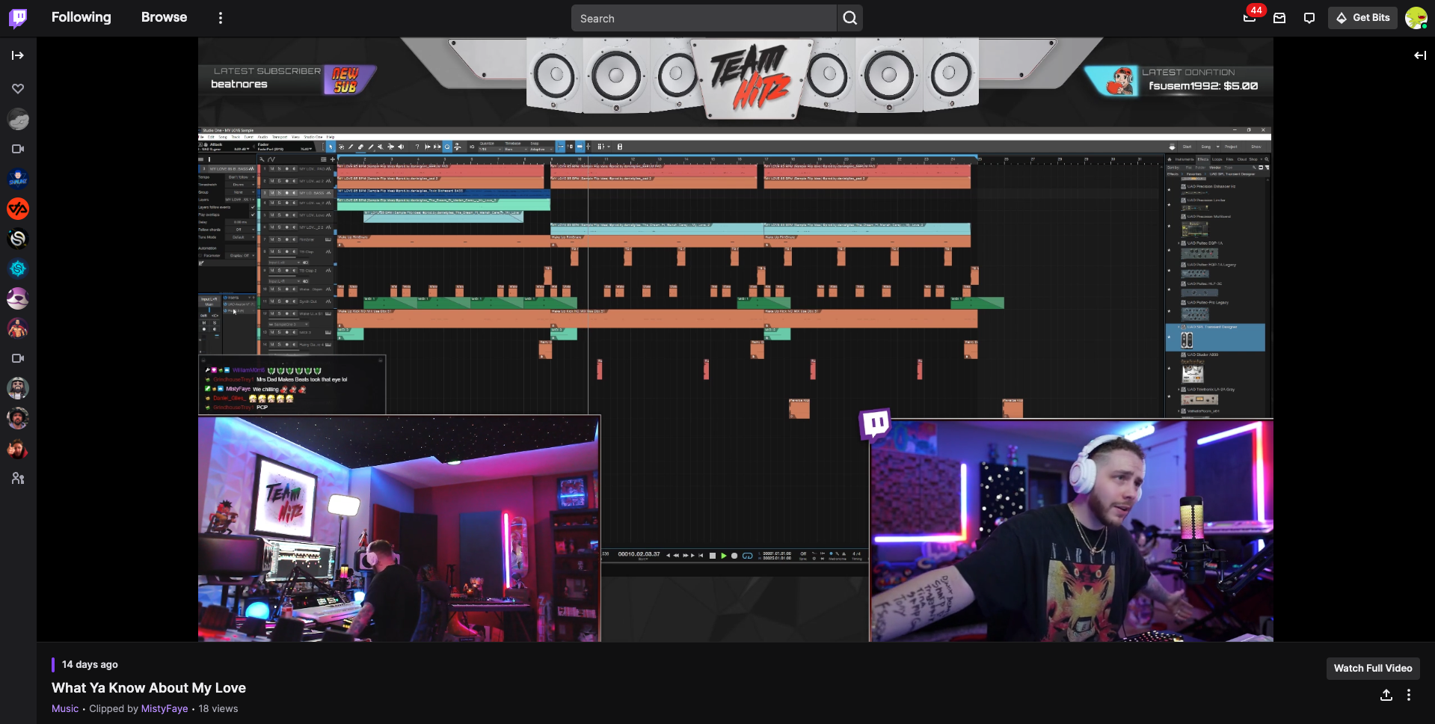Open the MistyFaye clipper link

(x=165, y=708)
